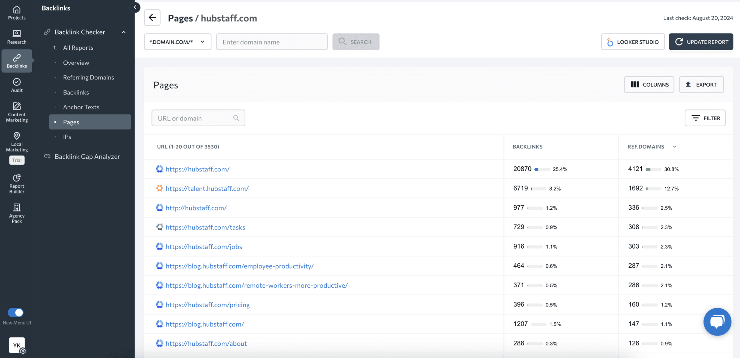Click the URL or domain search field
The image size is (740, 358).
click(198, 118)
